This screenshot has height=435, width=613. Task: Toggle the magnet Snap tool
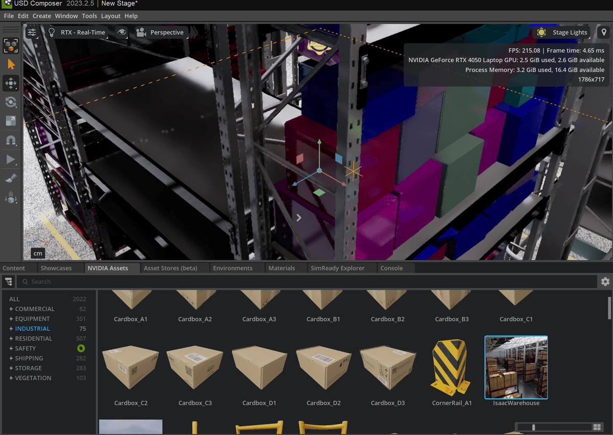coord(11,140)
